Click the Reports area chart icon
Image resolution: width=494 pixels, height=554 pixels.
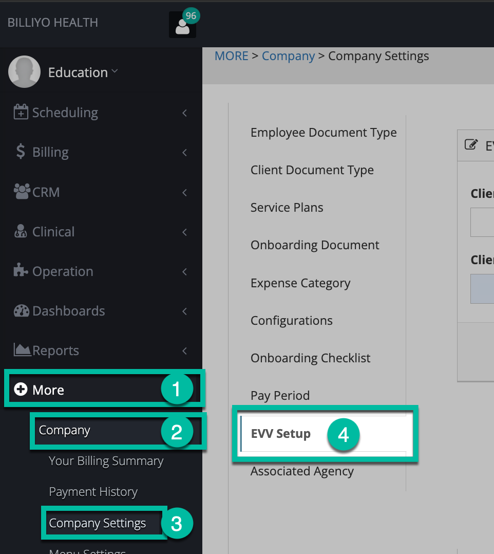click(21, 350)
